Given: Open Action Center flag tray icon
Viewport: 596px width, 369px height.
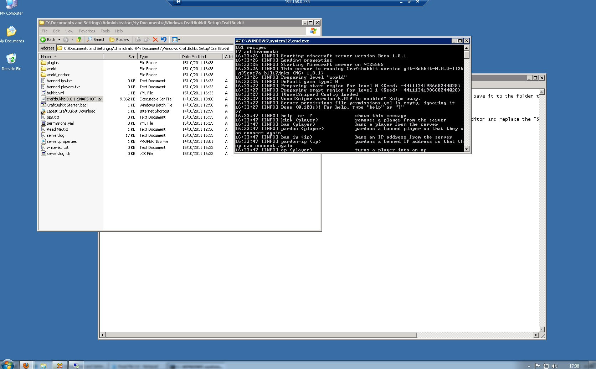Looking at the screenshot, I should pyautogui.click(x=537, y=366).
